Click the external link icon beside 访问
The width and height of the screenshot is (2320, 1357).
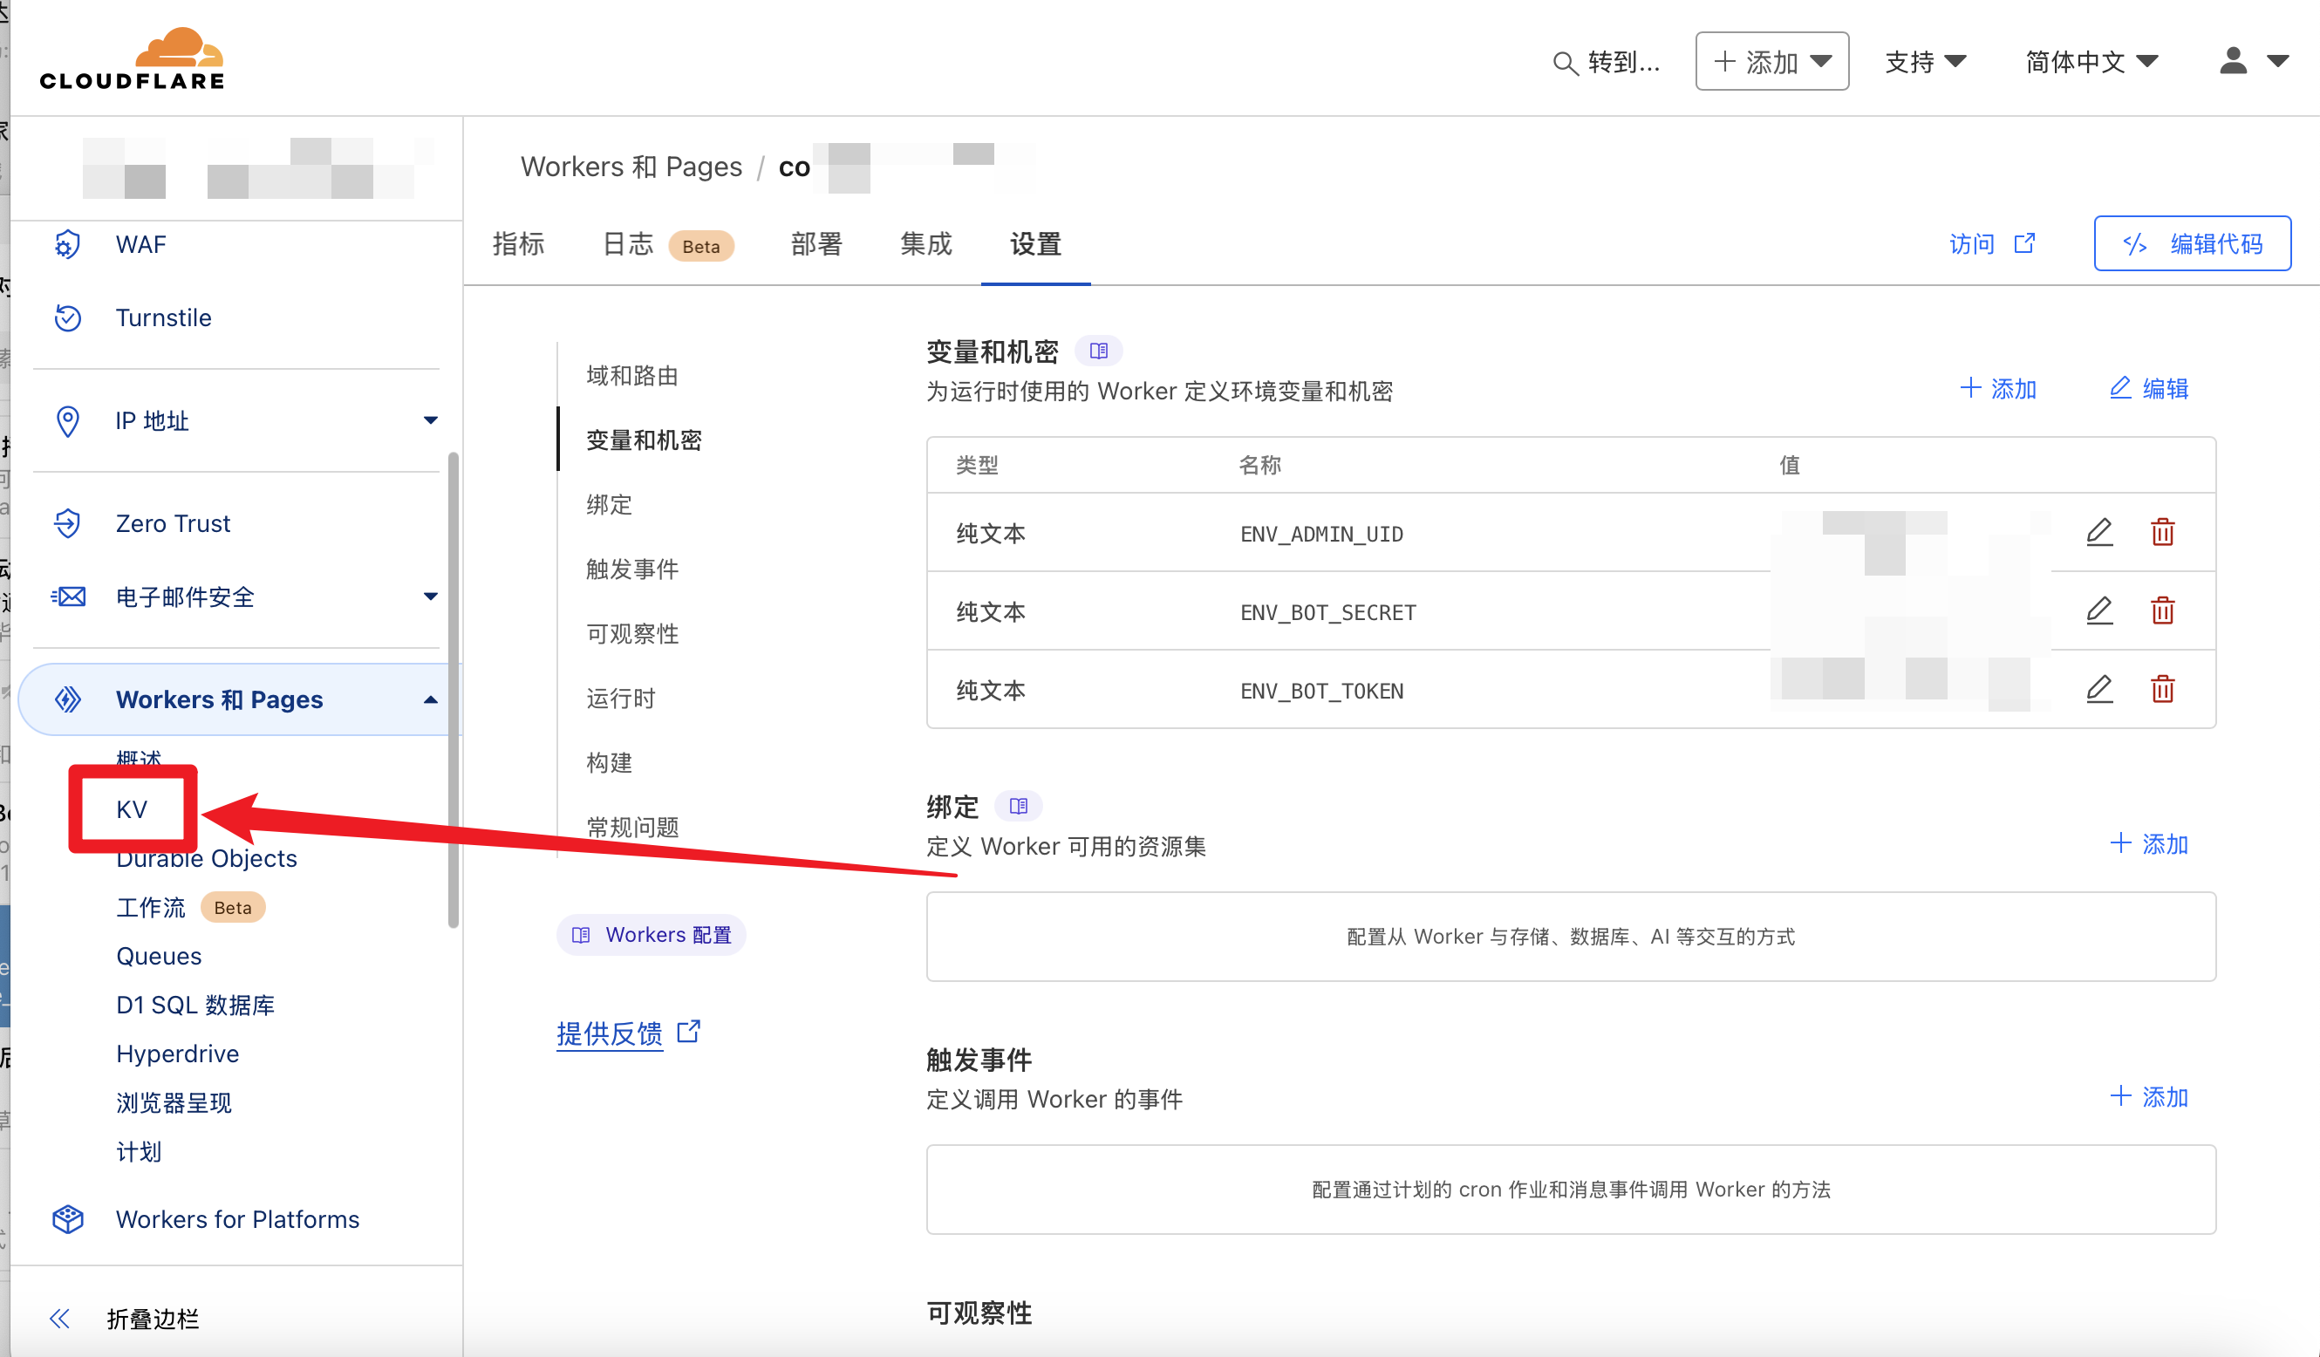coord(2024,243)
